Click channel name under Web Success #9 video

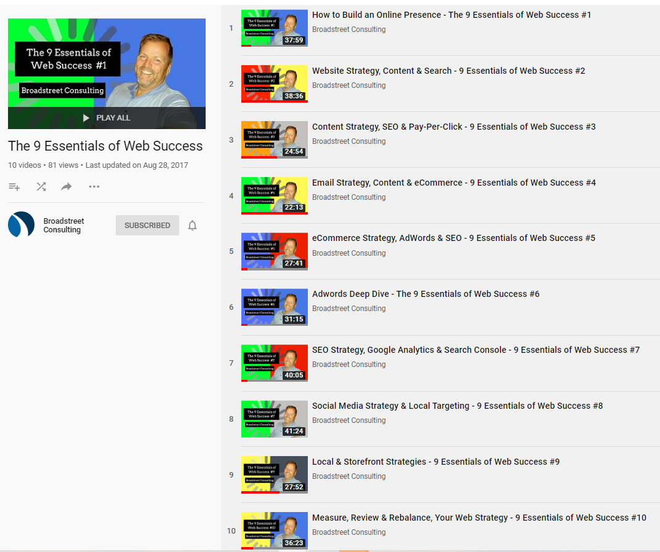point(348,476)
